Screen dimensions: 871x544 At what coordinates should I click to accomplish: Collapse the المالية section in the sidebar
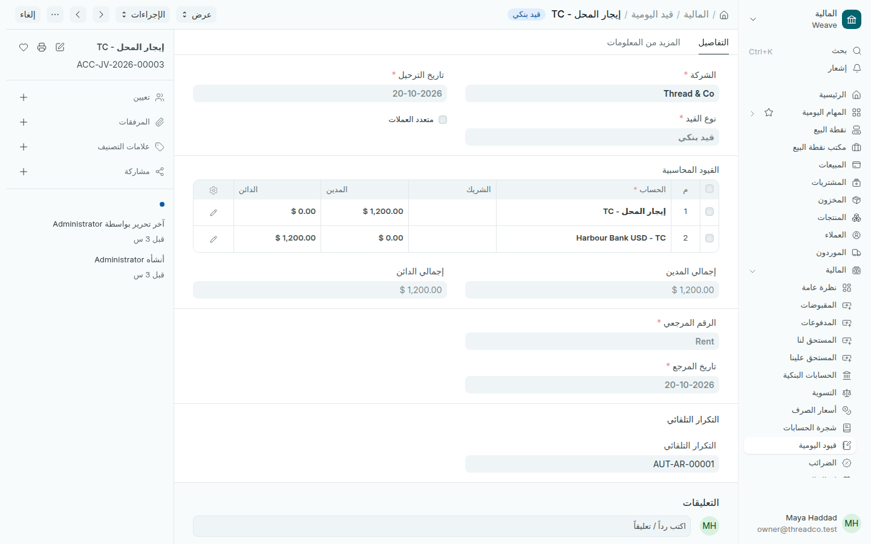752,271
